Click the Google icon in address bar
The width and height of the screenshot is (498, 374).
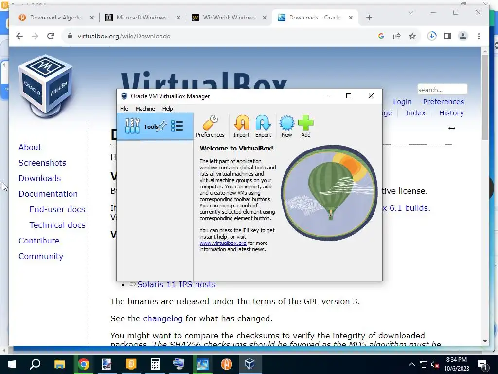click(381, 36)
